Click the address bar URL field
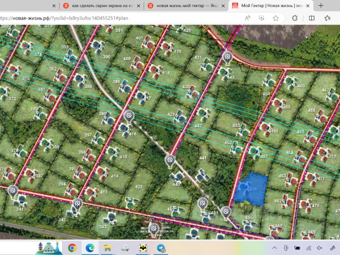 click(x=119, y=18)
